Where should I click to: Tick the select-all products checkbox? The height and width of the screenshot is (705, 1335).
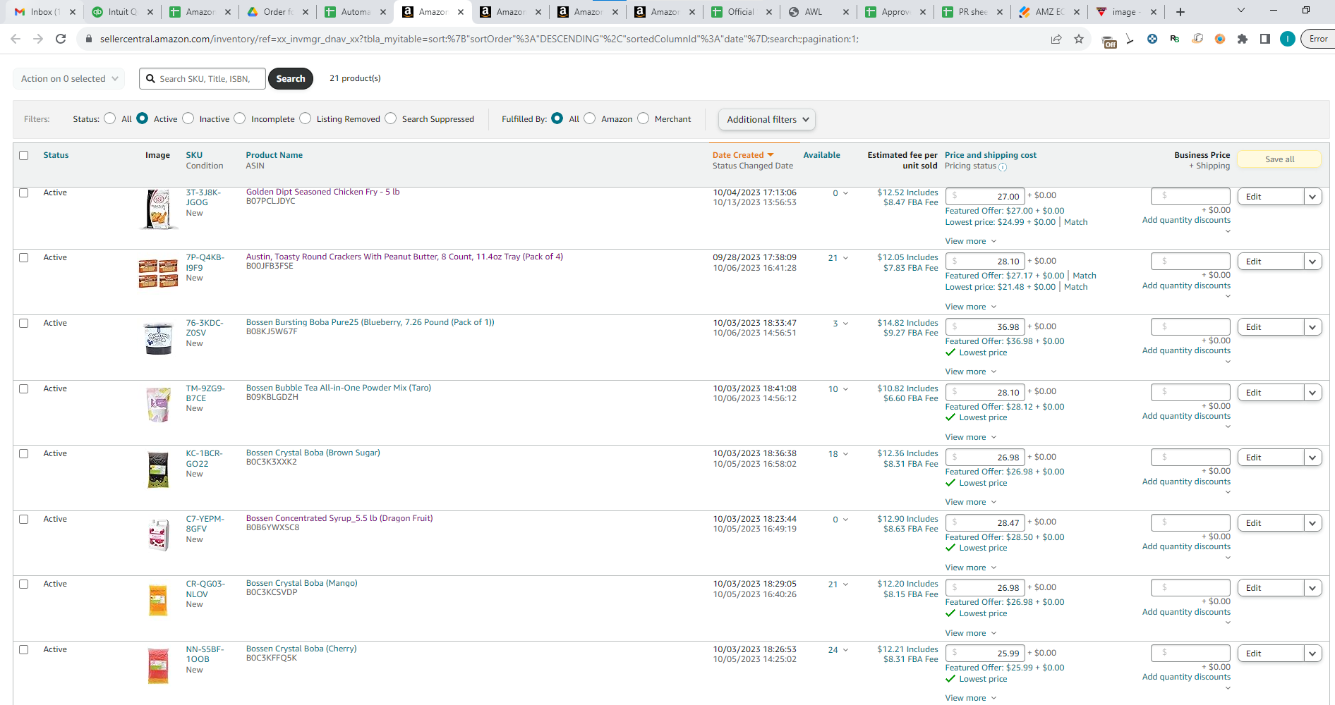[x=24, y=155]
